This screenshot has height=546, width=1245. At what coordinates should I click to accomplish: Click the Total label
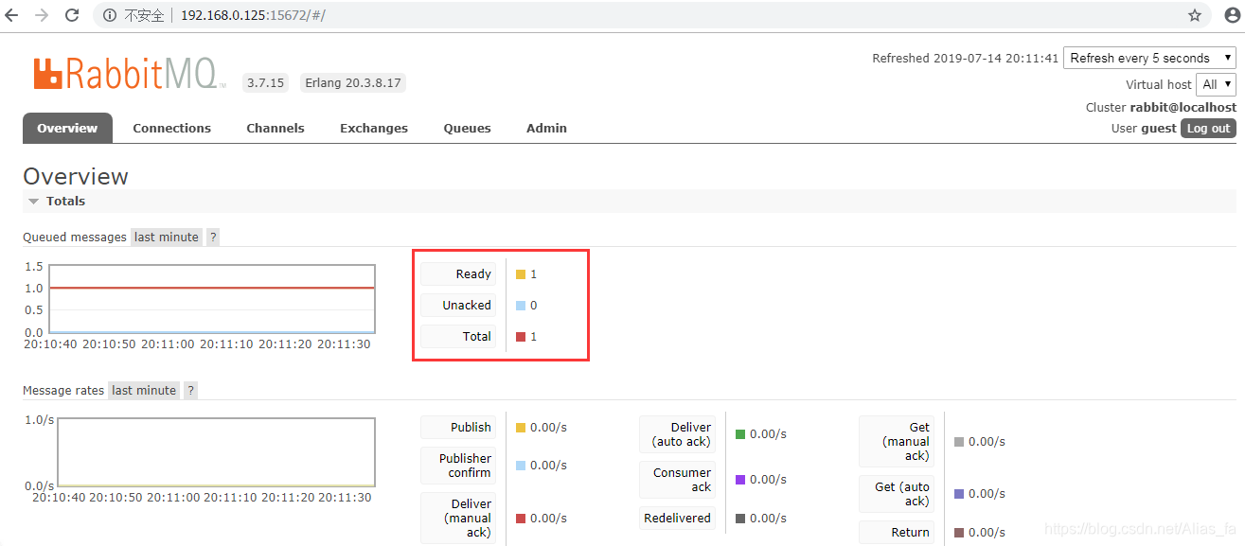pyautogui.click(x=458, y=337)
